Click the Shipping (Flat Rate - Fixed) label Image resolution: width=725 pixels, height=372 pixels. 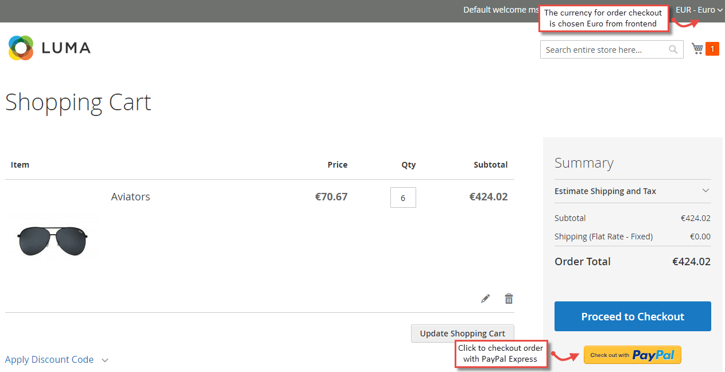[x=603, y=237]
